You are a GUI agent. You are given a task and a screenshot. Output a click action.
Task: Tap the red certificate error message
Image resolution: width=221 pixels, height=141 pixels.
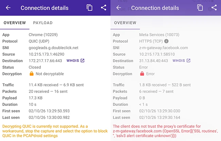pos(165,131)
